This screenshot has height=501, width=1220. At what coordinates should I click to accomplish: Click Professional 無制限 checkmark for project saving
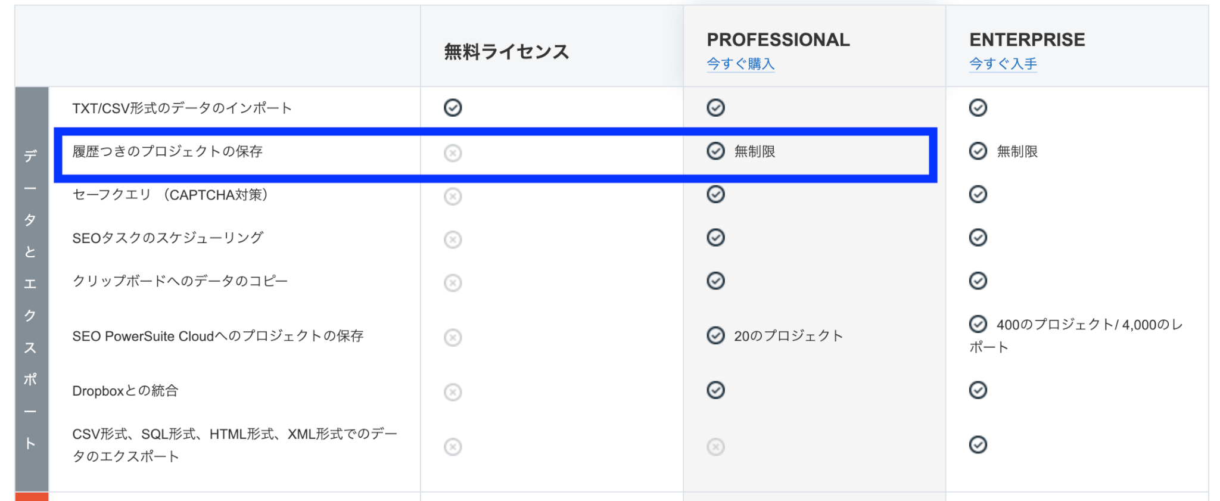tap(715, 151)
